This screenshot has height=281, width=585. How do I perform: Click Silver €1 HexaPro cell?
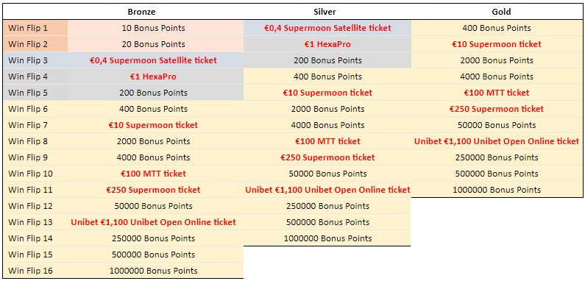(x=327, y=44)
